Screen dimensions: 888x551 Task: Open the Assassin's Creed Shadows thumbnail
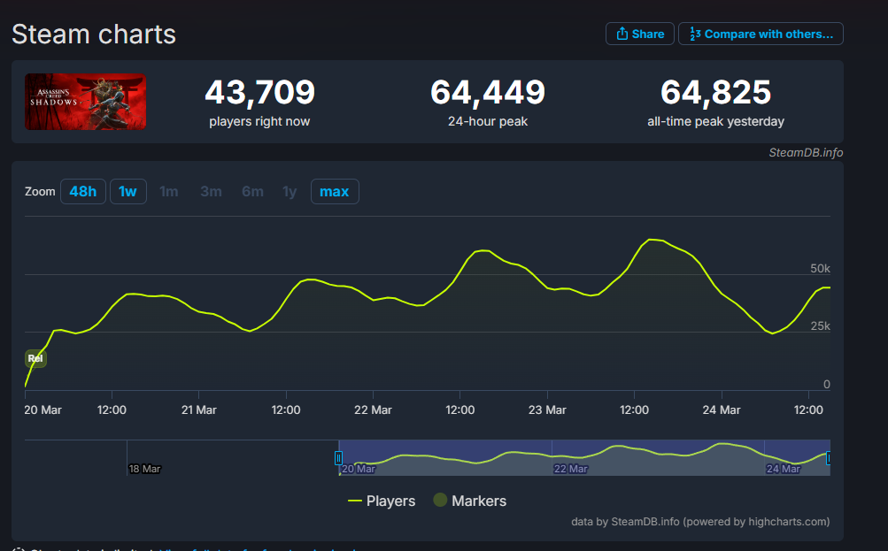[86, 102]
